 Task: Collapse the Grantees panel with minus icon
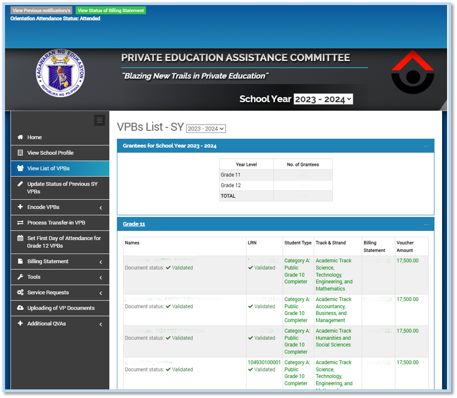[x=426, y=146]
